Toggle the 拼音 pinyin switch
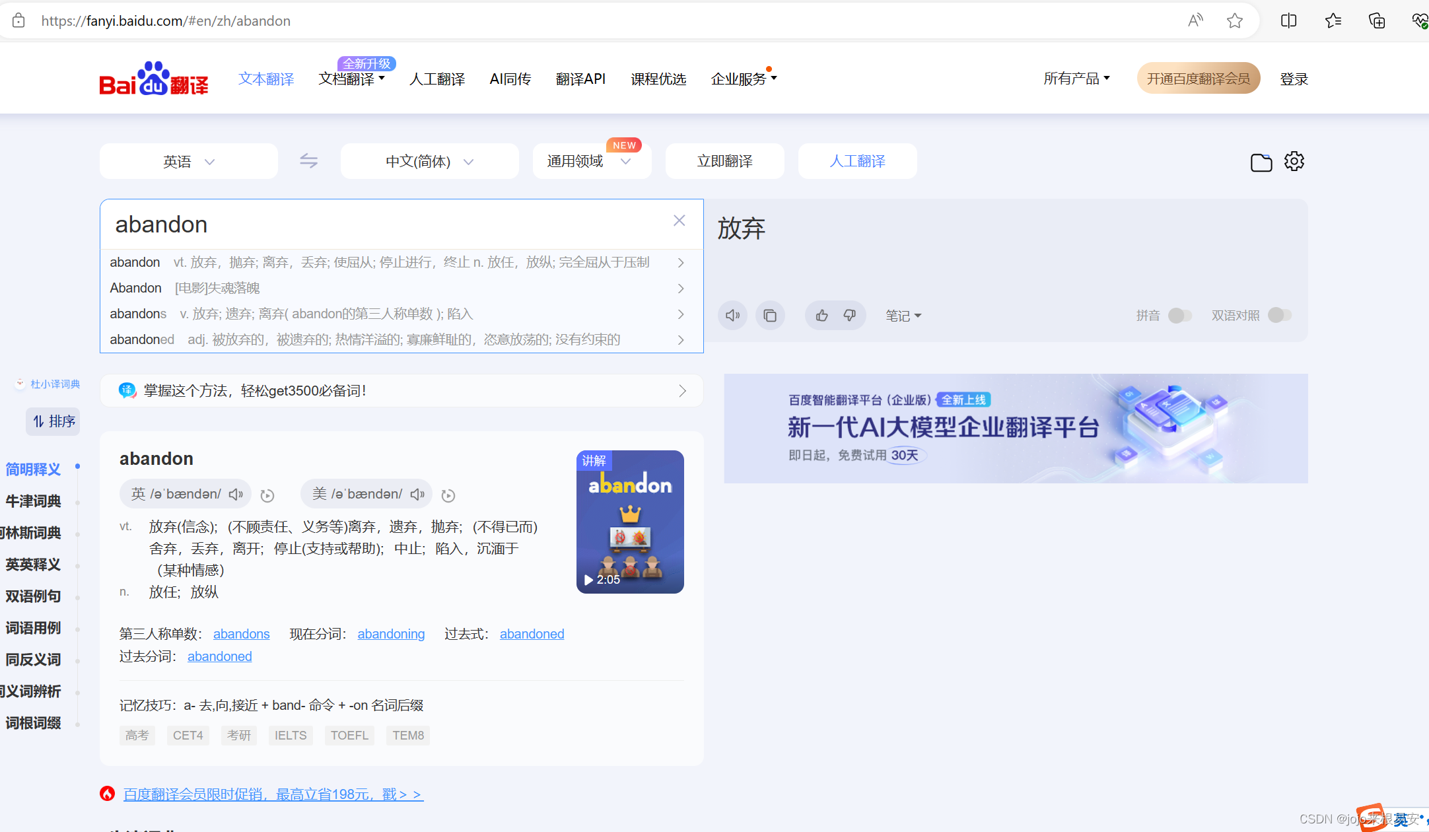Viewport: 1429px width, 832px height. coord(1179,316)
